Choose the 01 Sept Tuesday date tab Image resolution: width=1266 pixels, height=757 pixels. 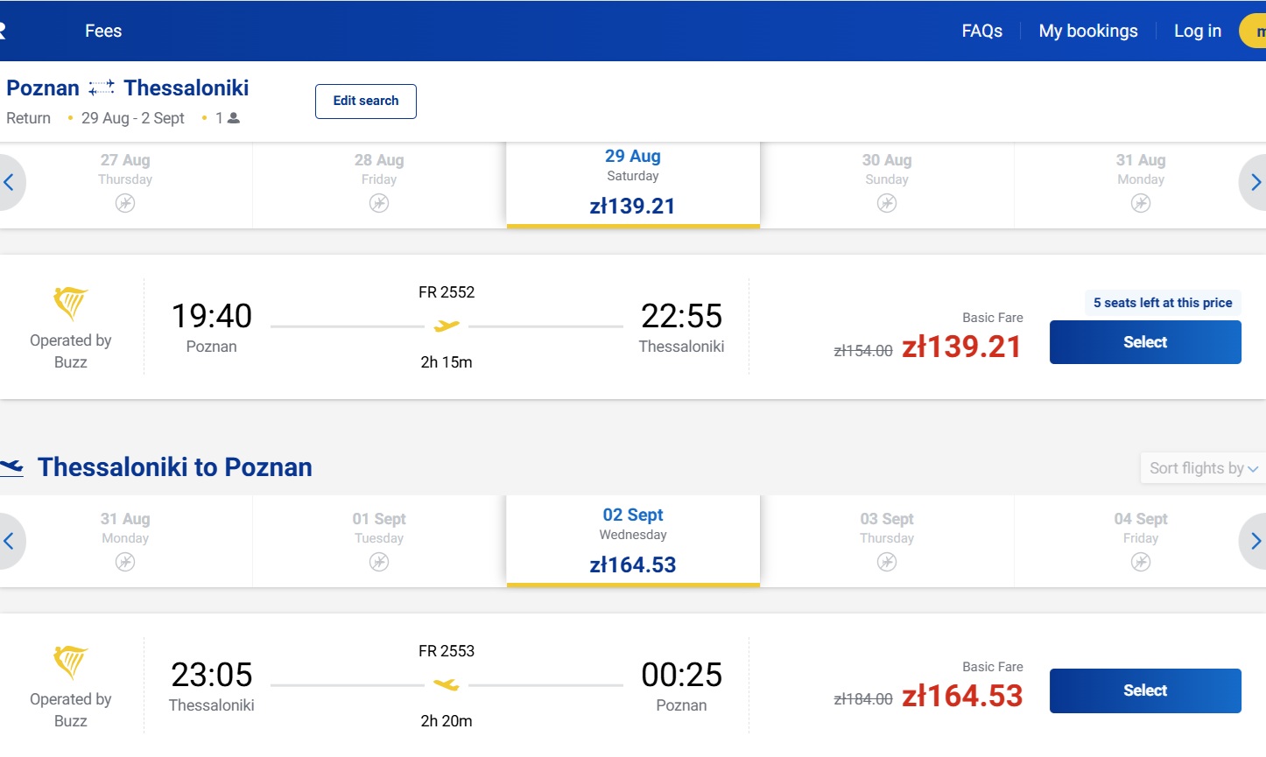coord(379,542)
